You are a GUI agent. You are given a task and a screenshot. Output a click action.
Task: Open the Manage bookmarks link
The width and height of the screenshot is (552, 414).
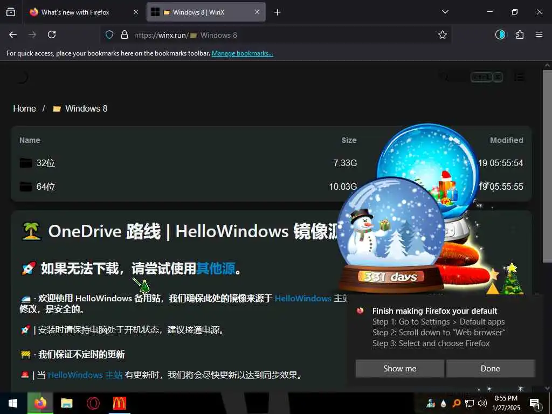242,53
